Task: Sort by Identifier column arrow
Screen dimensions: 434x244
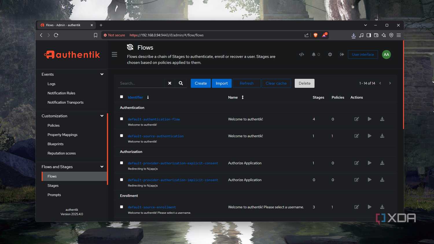Action: tap(148, 97)
